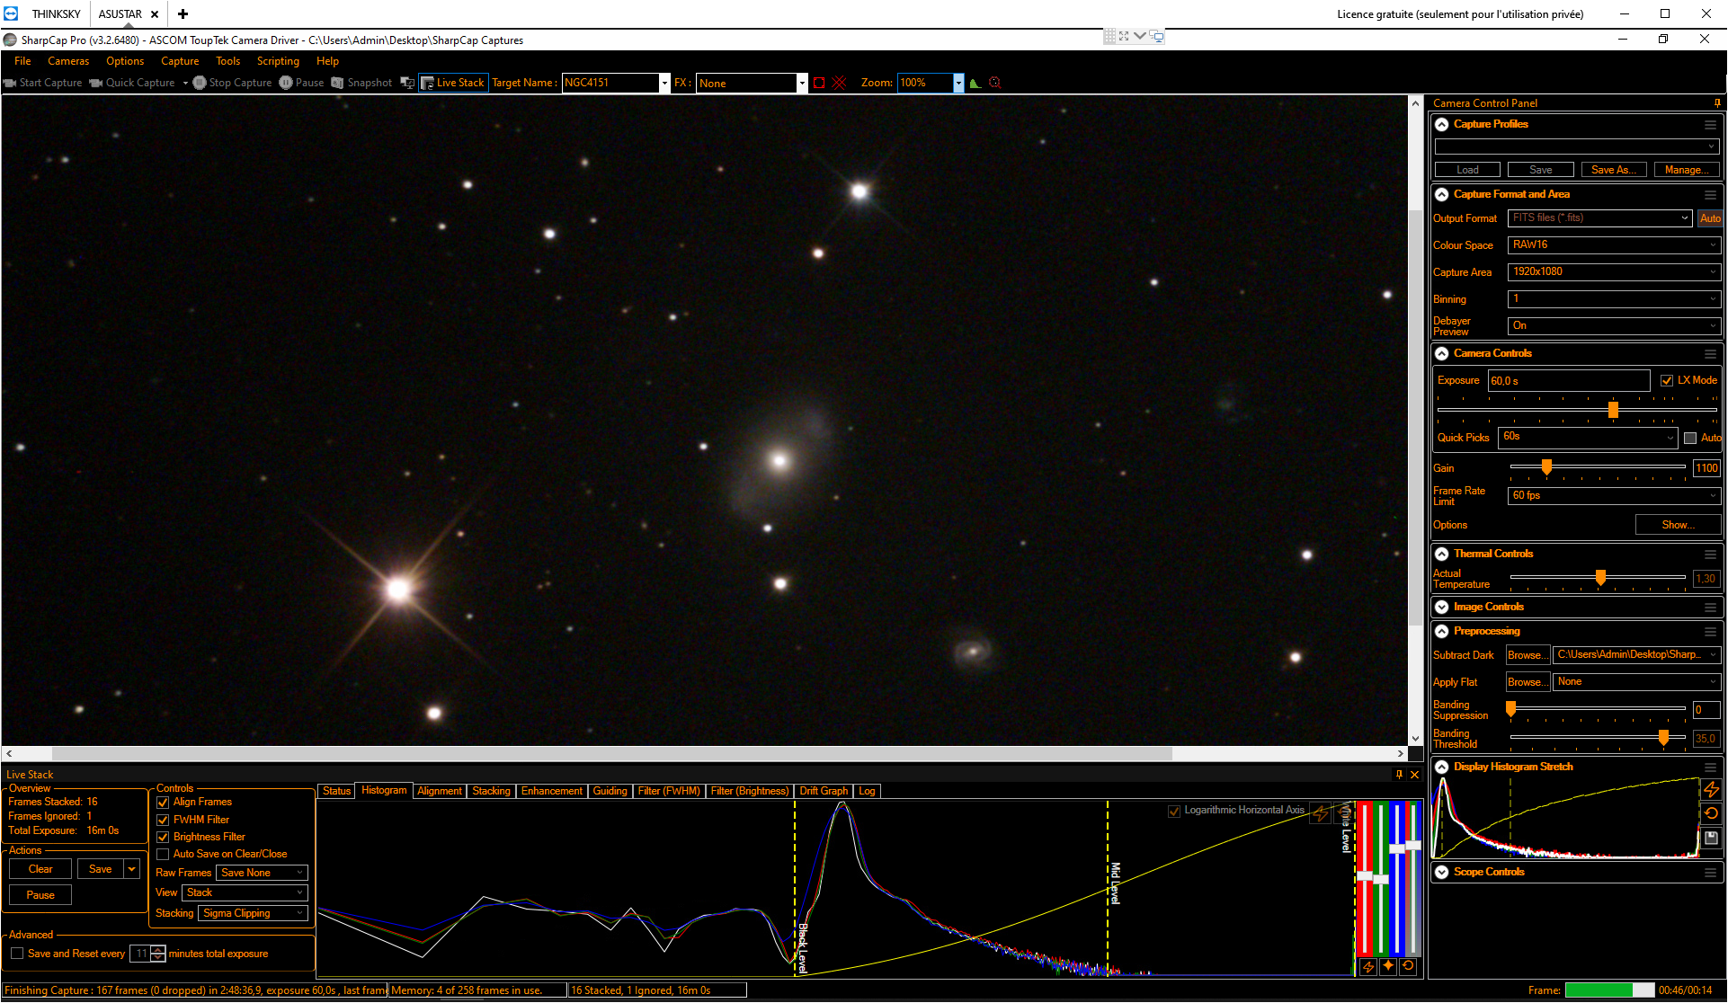Click the Quick Capture toolbar button

[132, 83]
